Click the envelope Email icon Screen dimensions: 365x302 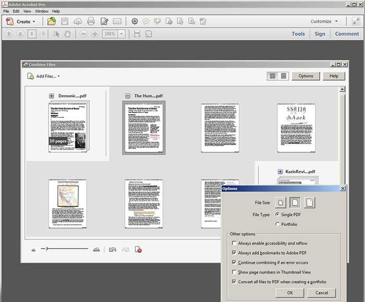pos(117,21)
